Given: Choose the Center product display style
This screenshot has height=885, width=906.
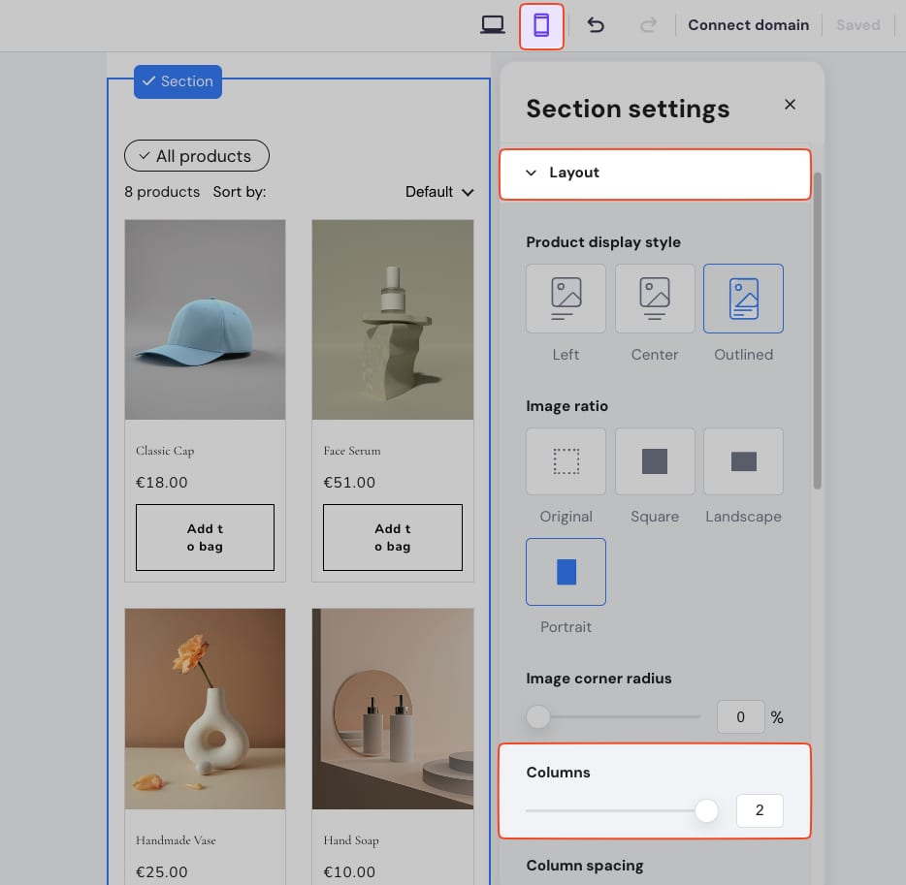Looking at the screenshot, I should [655, 299].
